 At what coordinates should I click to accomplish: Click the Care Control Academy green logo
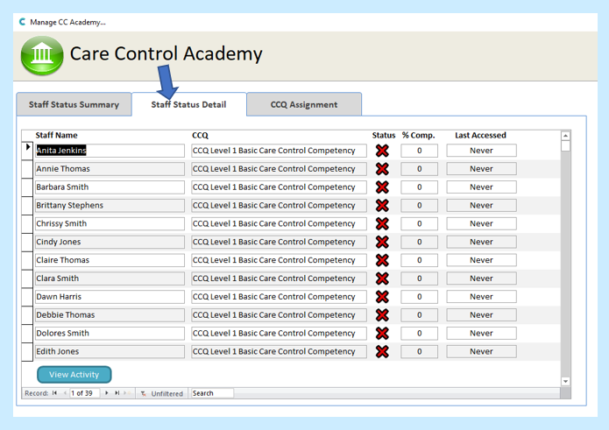coord(41,56)
